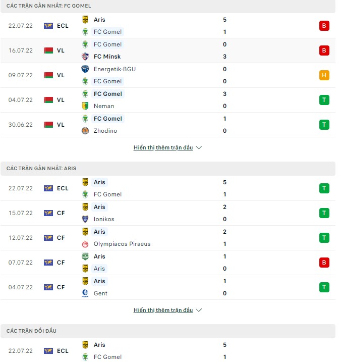Click the Energetik-BGU club crest
341x362 pixels.
pos(85,69)
